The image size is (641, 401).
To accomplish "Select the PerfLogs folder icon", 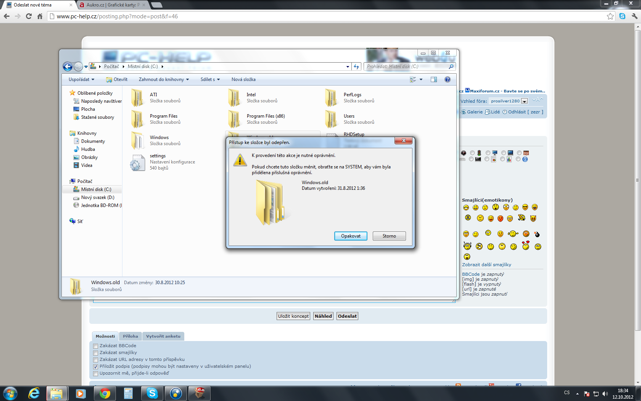I will [x=331, y=98].
